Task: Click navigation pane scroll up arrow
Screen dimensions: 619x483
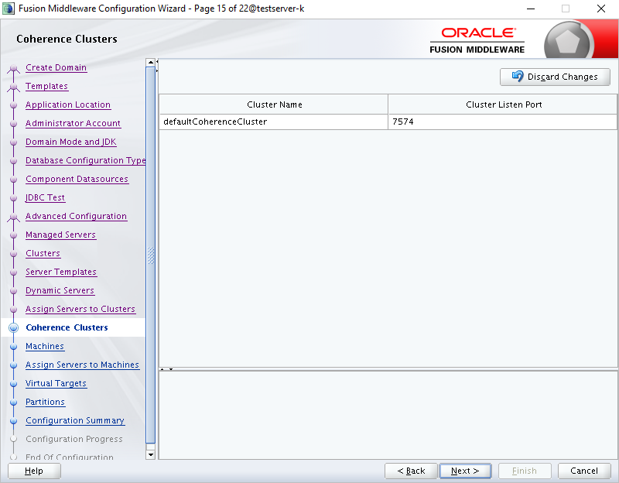Action: (150, 63)
